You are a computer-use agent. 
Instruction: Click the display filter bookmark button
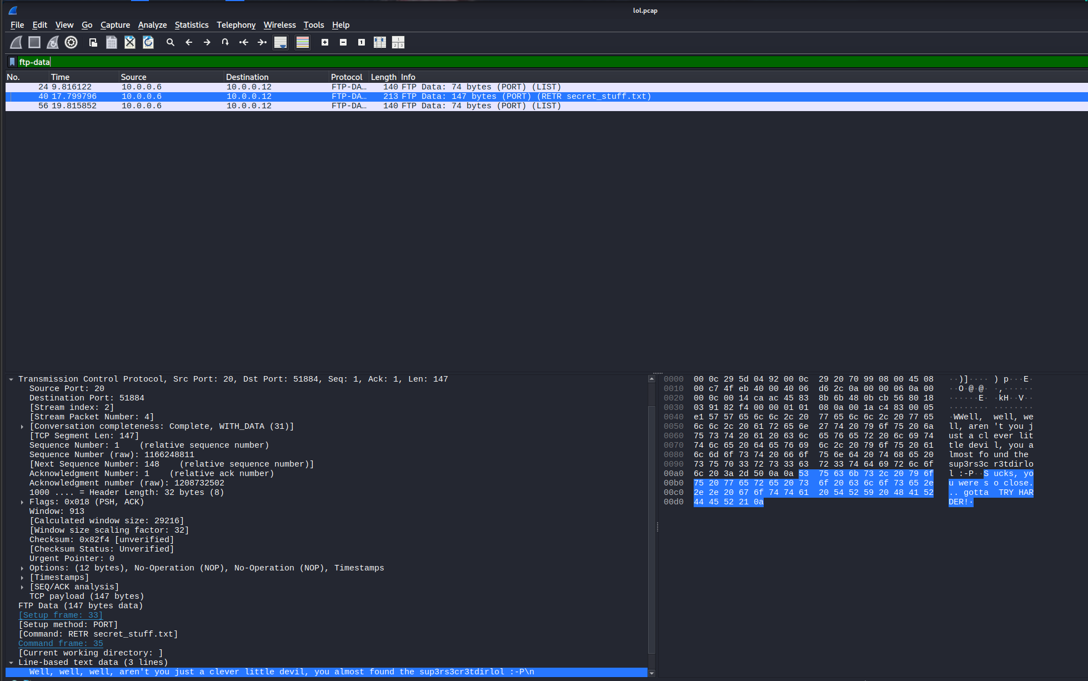(x=12, y=62)
